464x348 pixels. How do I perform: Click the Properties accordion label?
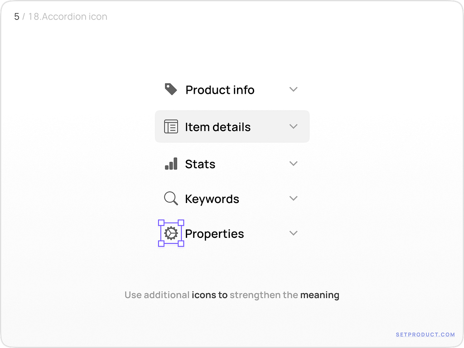pyautogui.click(x=214, y=234)
